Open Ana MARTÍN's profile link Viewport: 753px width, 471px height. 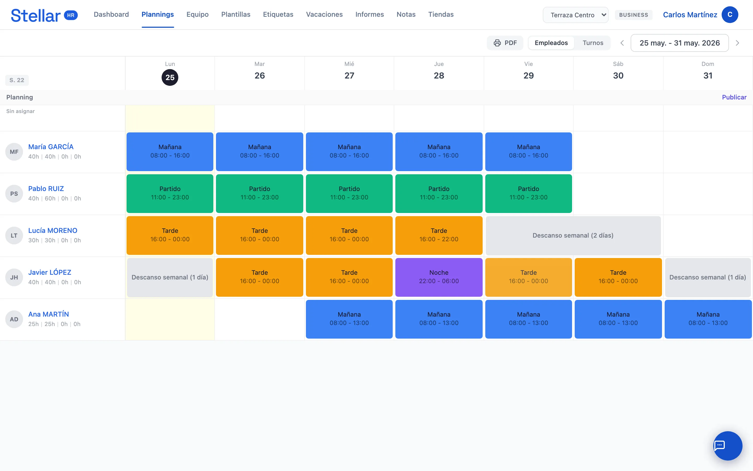click(48, 314)
